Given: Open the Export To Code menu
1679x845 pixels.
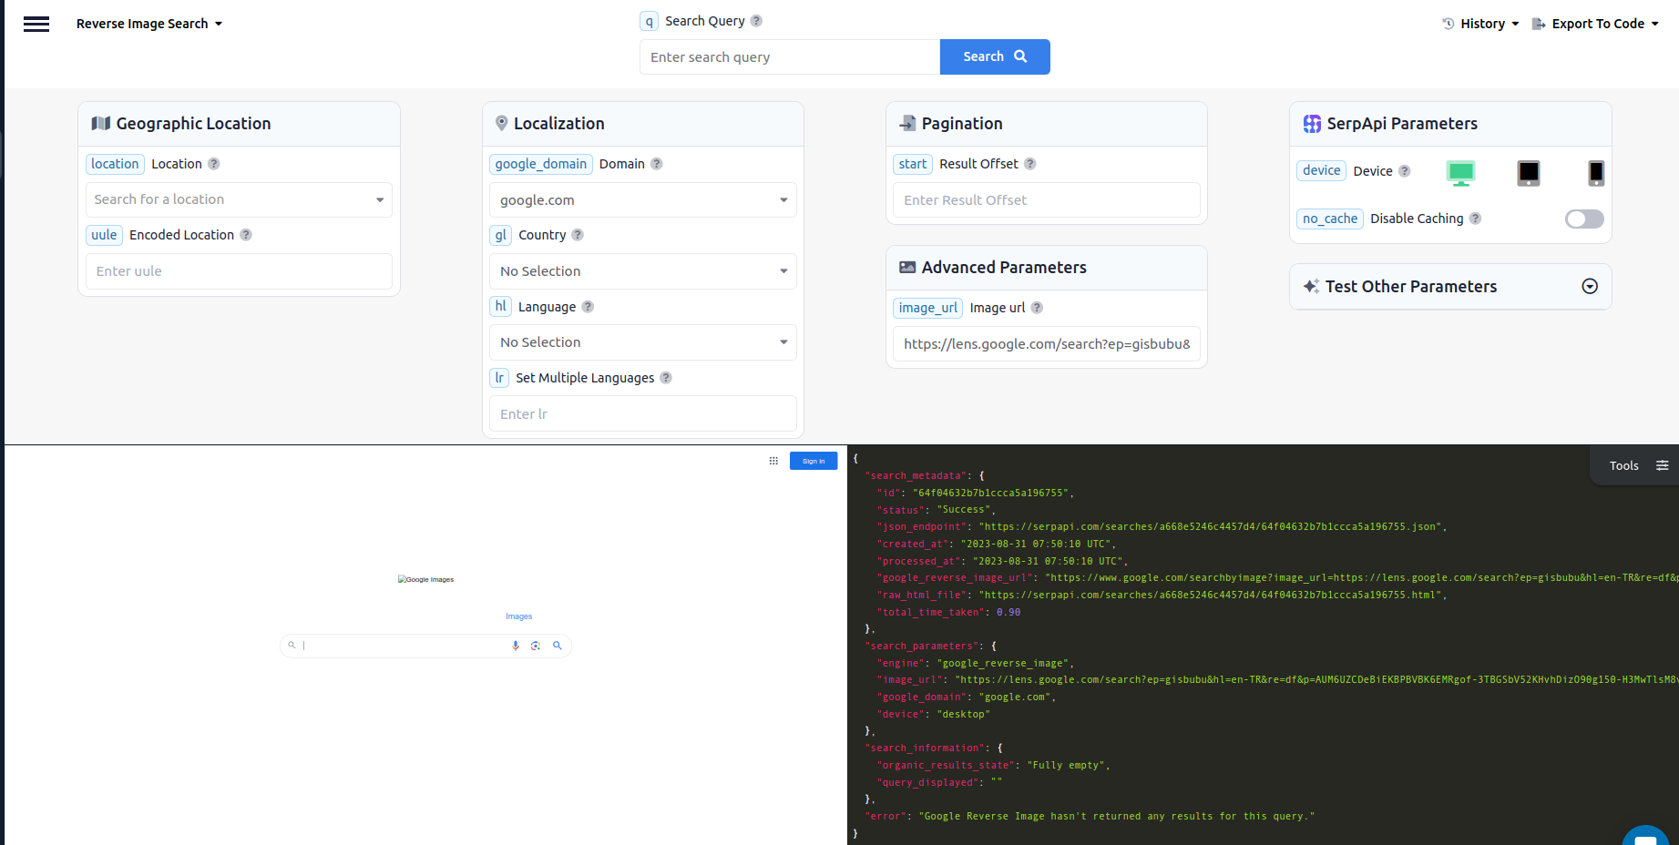Looking at the screenshot, I should 1595,24.
